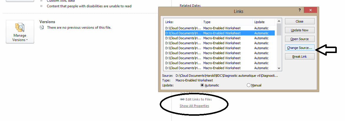Click 'There are no previous versions of this file.' text
345x121 pixels.
click(79, 28)
